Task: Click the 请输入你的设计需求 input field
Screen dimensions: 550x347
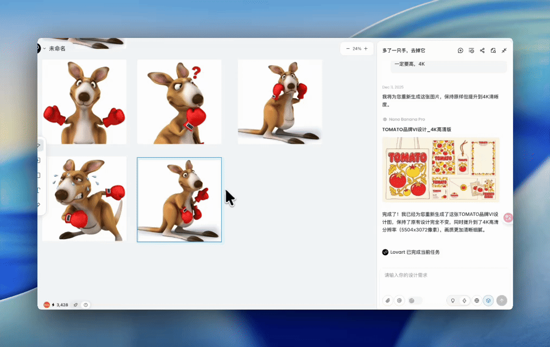Action: tap(429, 275)
